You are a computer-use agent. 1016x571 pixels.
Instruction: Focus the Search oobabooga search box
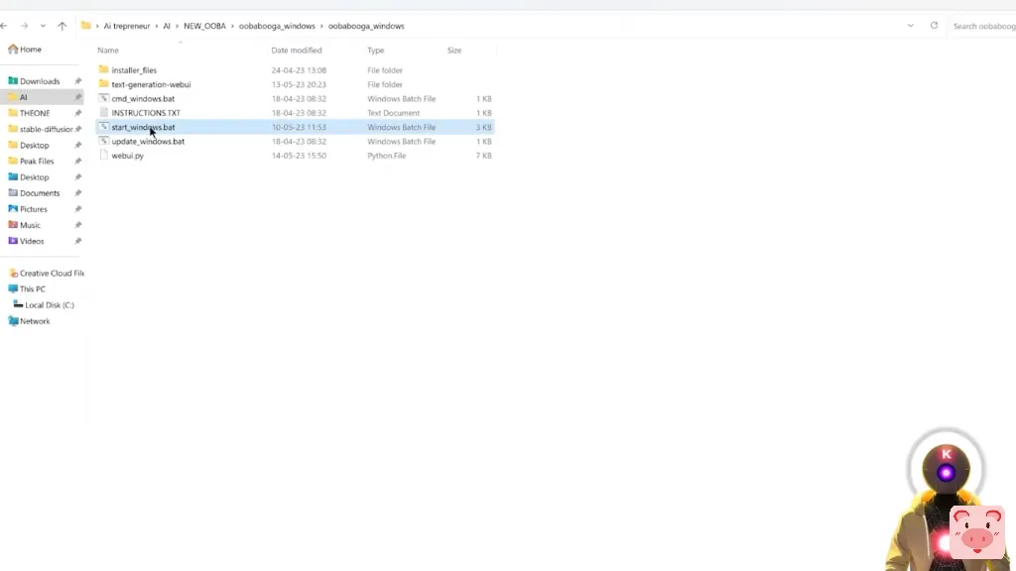(983, 26)
